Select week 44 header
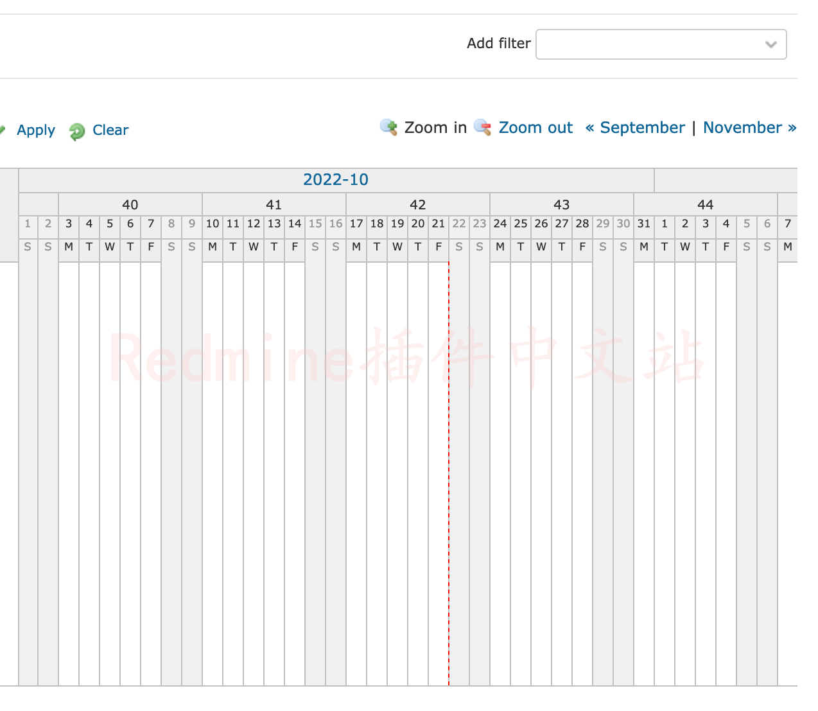 pos(706,204)
